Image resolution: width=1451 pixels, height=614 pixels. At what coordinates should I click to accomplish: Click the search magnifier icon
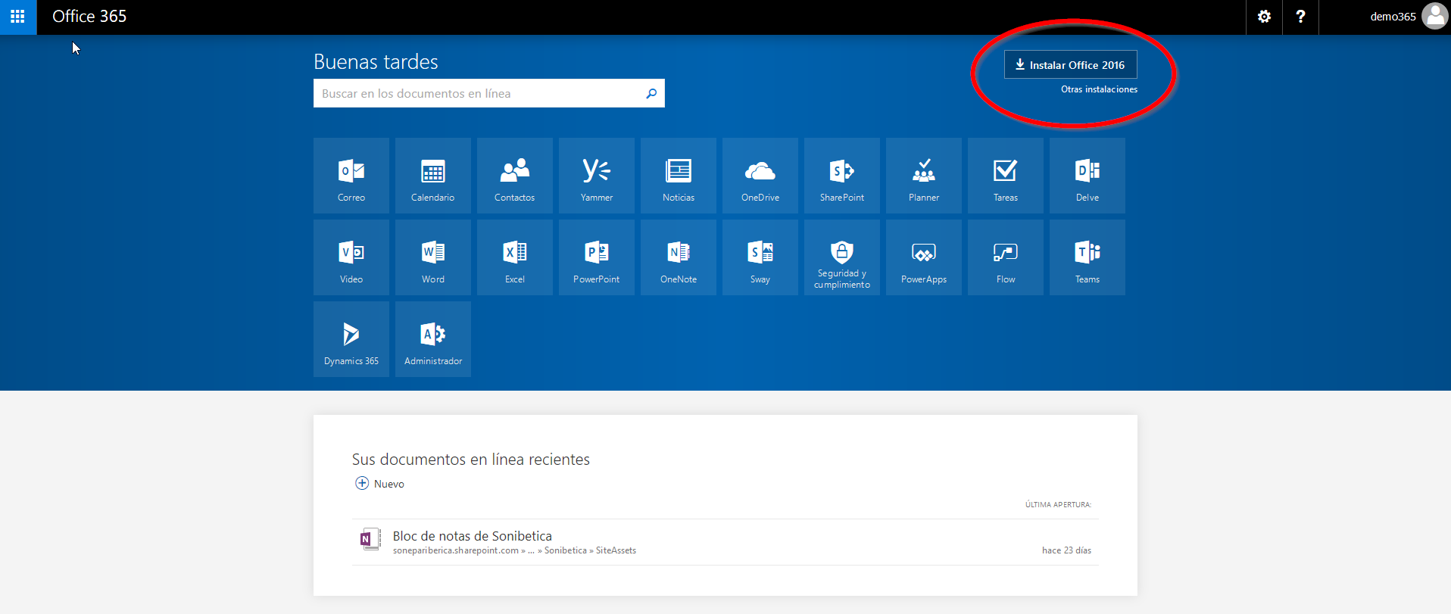pyautogui.click(x=651, y=93)
